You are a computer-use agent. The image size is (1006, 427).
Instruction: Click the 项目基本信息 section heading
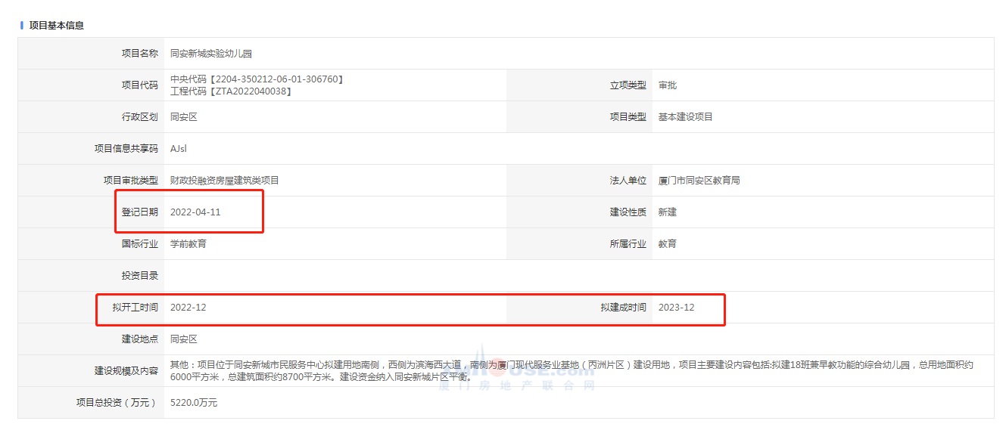pos(56,25)
